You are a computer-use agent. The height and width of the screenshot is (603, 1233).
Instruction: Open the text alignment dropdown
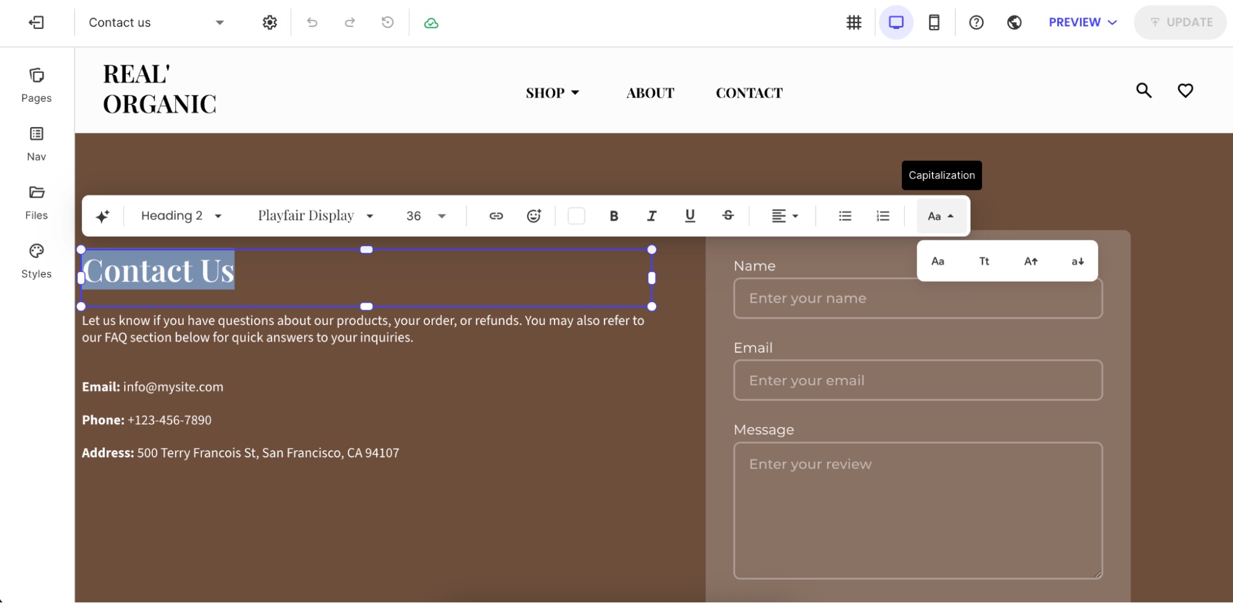coord(785,216)
